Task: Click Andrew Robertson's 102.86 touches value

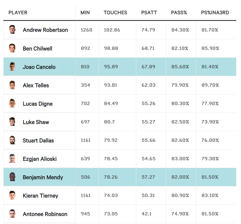Action: (x=112, y=30)
